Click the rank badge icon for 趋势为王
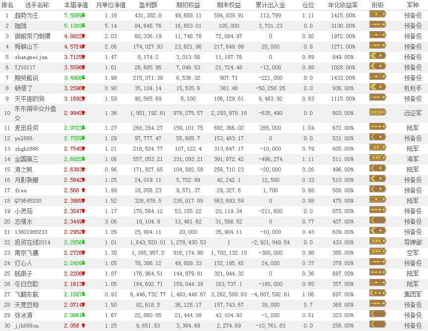428x331 pixels. 378,14
